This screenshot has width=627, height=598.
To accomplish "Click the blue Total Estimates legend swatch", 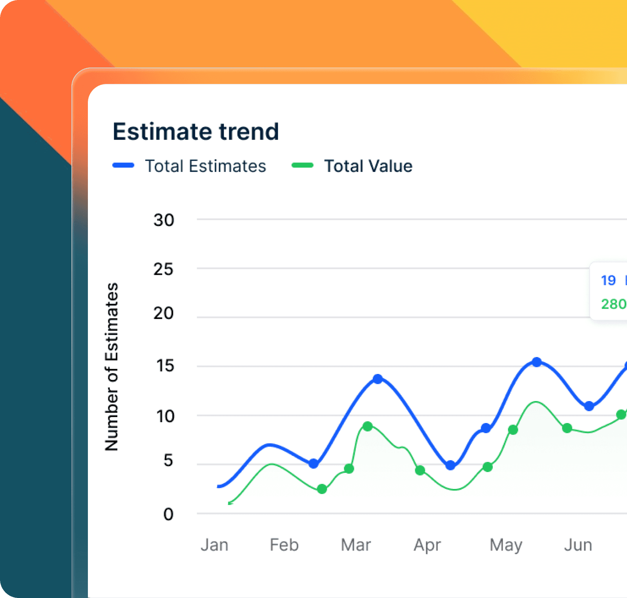I will tap(123, 166).
